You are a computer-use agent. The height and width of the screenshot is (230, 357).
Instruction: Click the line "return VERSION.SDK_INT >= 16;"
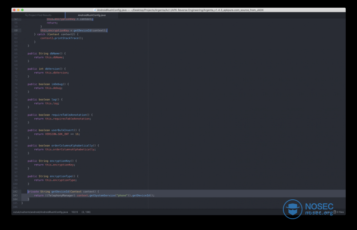click(57, 134)
